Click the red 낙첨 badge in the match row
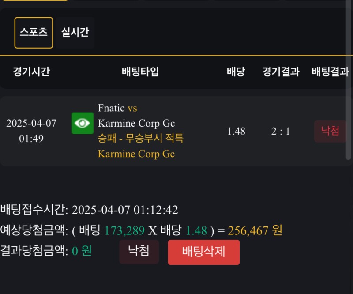Image resolution: width=353 pixels, height=294 pixels. coord(330,131)
